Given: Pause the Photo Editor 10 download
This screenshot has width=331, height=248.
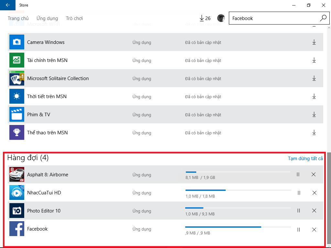Looking at the screenshot, I should [x=298, y=211].
